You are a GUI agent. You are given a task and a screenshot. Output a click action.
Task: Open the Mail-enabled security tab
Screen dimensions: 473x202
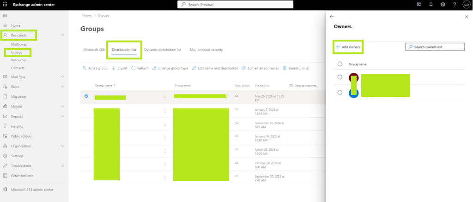[x=206, y=50]
